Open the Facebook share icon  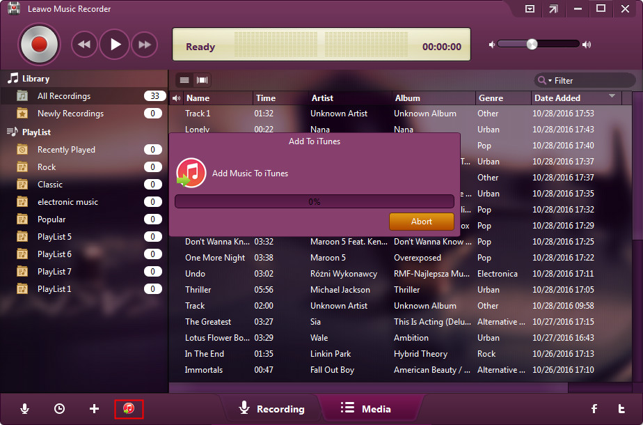594,409
